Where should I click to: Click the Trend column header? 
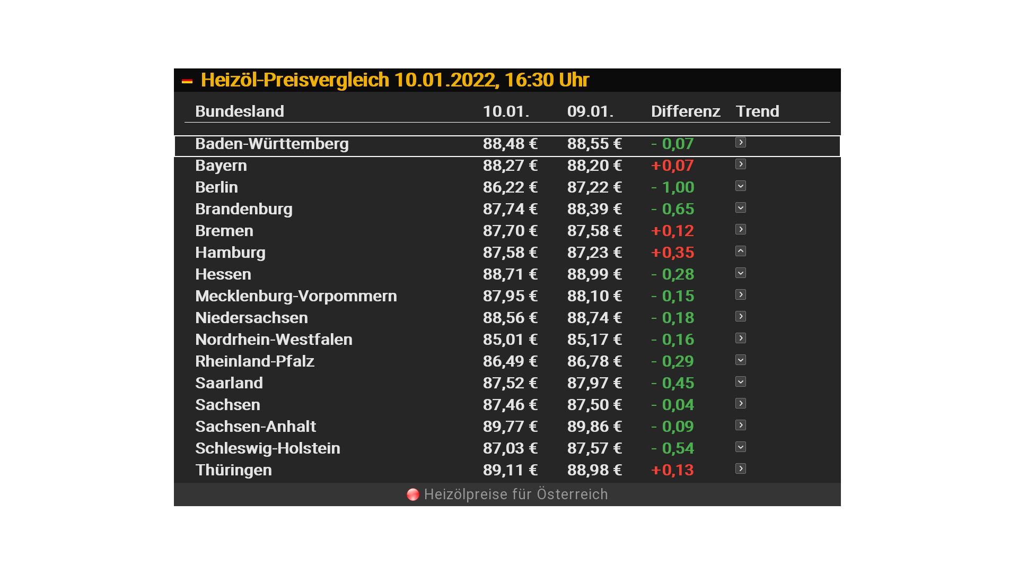757,111
